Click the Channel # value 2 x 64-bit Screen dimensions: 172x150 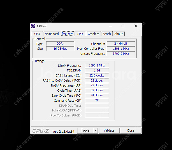121,44
